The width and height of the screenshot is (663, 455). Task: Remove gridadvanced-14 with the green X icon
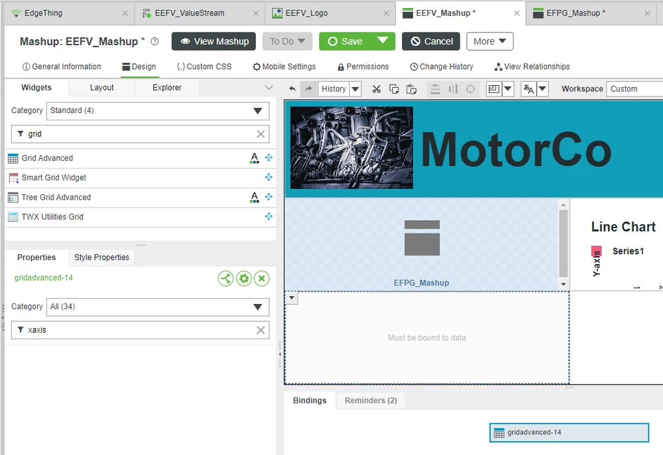(x=262, y=279)
